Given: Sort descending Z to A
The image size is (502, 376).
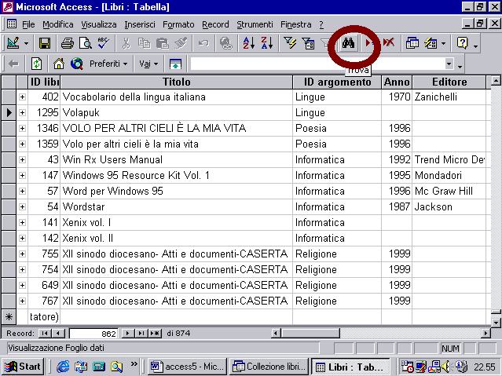Looking at the screenshot, I should 267,43.
